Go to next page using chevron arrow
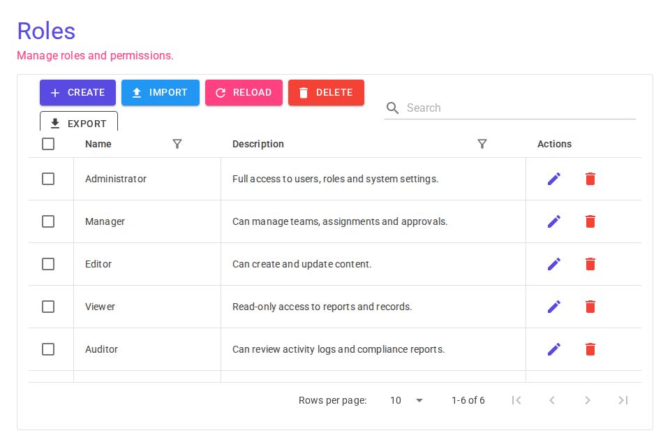The image size is (670, 447). (588, 400)
